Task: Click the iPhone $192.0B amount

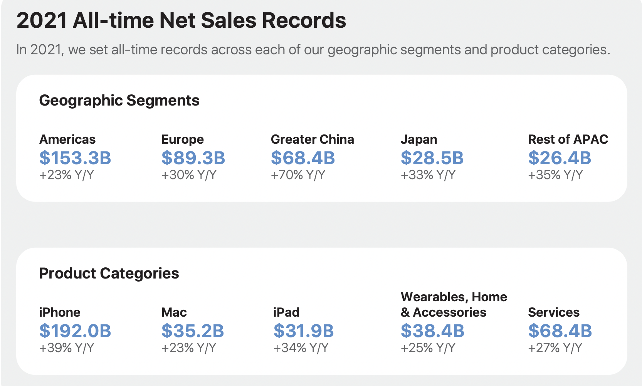Action: click(x=75, y=331)
